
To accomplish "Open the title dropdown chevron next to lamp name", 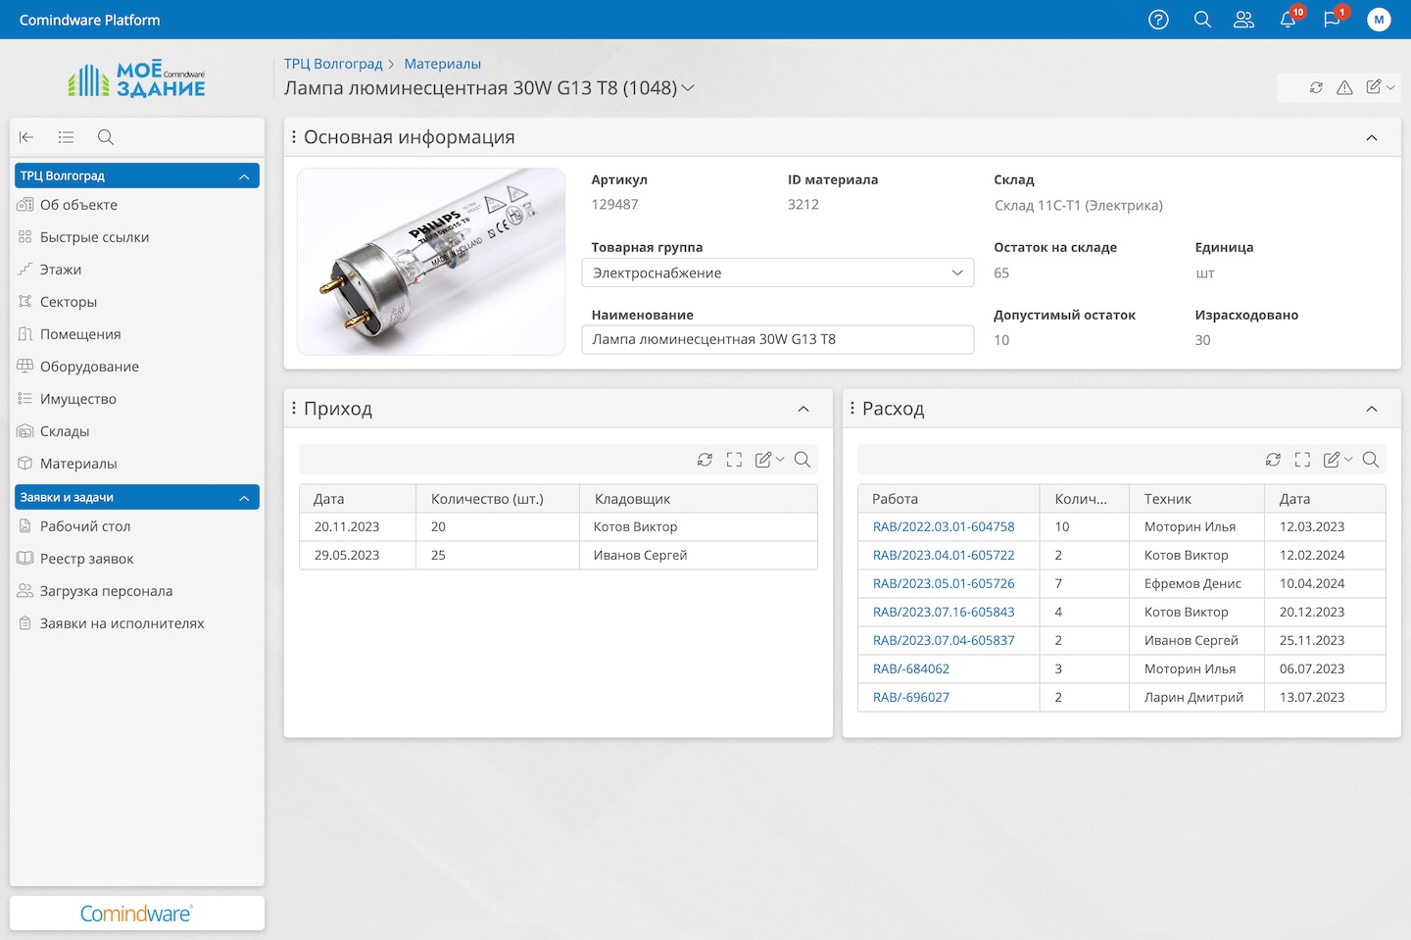I will [688, 88].
